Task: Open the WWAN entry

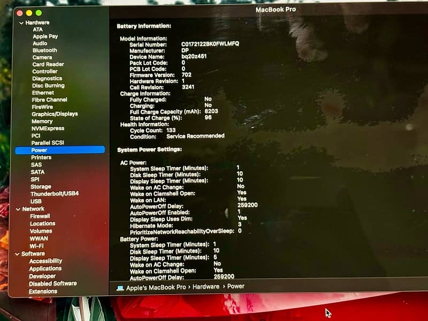Action: (x=39, y=239)
